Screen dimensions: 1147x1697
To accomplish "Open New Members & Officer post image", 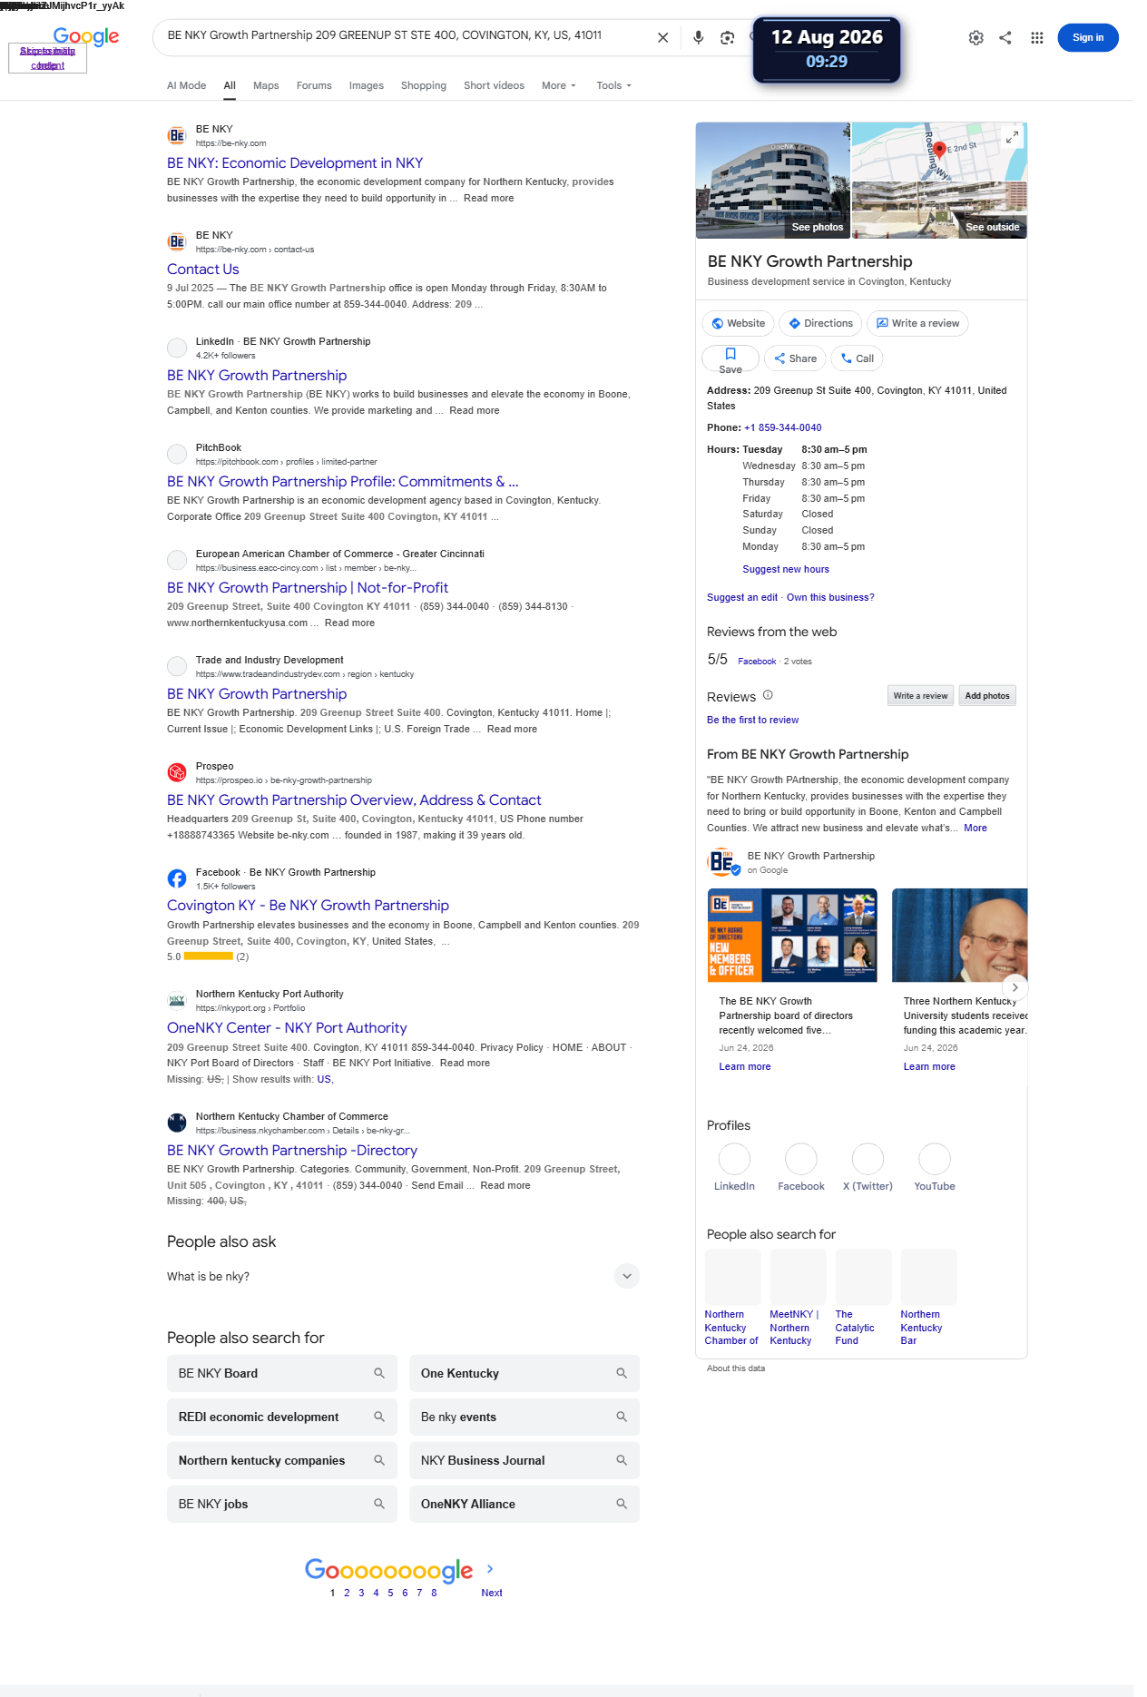I will coord(792,935).
